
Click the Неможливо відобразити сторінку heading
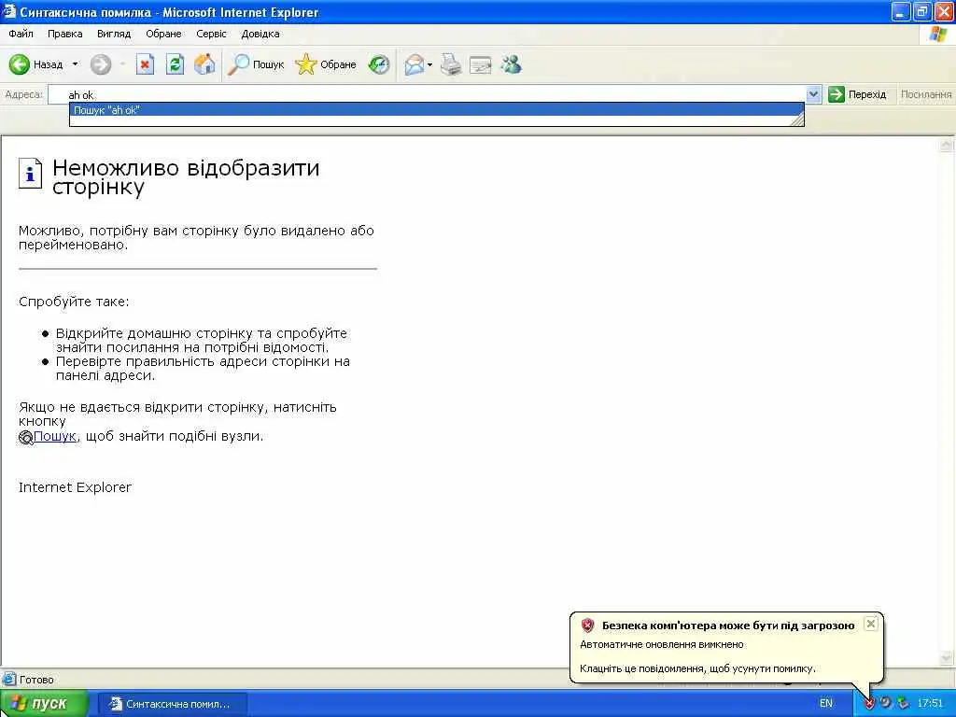pos(186,176)
